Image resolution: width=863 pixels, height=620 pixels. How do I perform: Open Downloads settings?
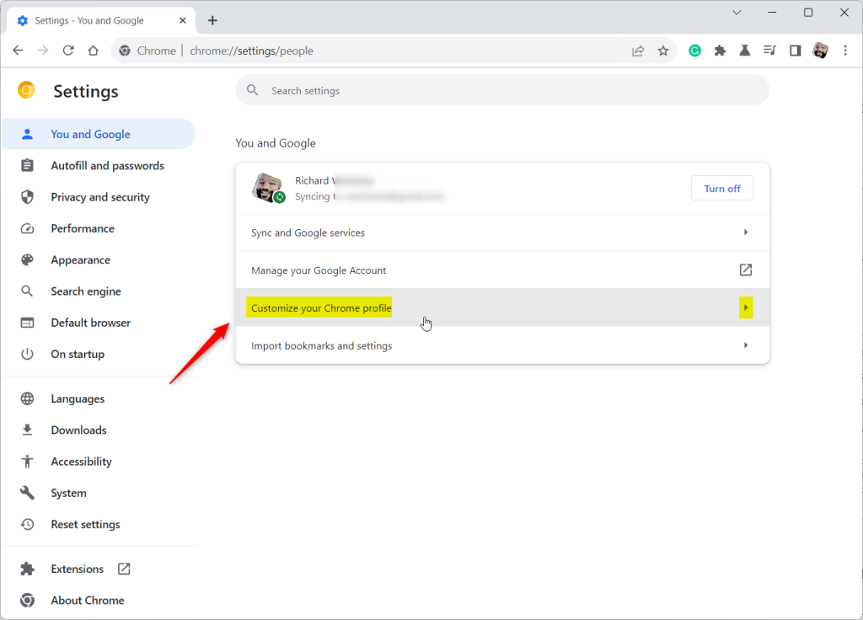tap(98, 430)
